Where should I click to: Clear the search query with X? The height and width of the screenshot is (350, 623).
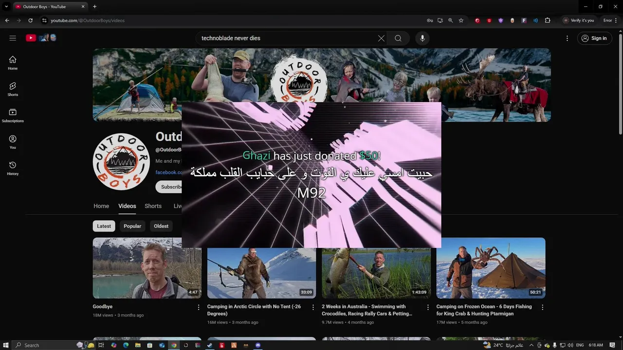381,38
